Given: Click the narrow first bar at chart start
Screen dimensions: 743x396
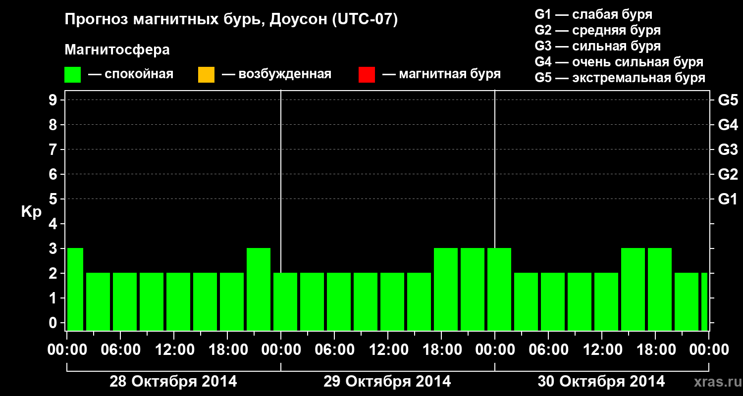Looking at the screenshot, I should (x=75, y=289).
